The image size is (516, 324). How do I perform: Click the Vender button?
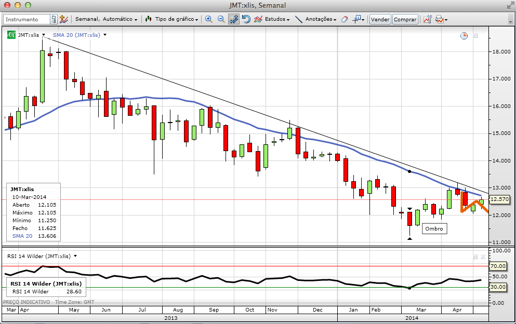(x=380, y=19)
